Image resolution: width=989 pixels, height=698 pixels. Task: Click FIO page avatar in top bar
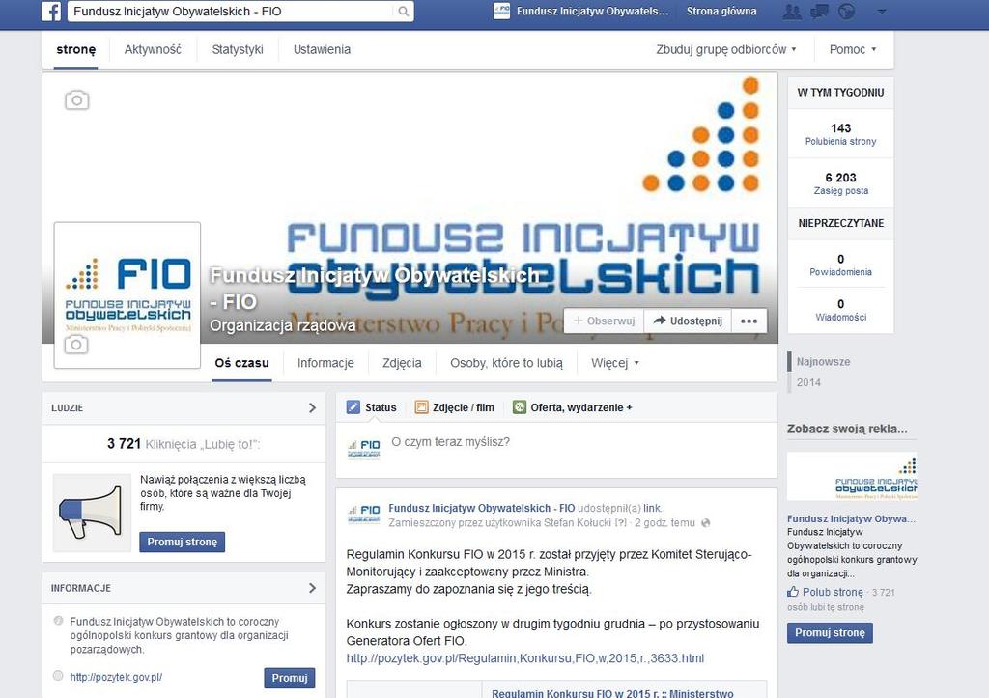(x=501, y=11)
